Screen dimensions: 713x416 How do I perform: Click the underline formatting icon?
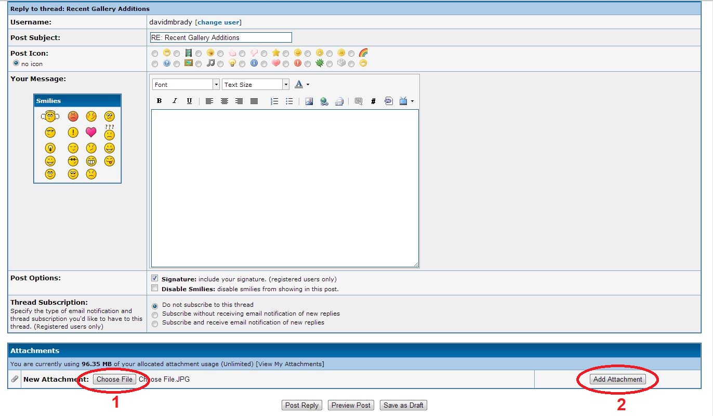pyautogui.click(x=189, y=101)
